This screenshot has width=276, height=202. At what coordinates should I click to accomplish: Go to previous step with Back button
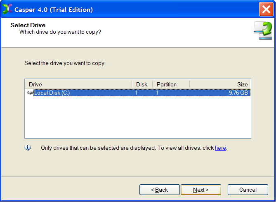[160, 190]
